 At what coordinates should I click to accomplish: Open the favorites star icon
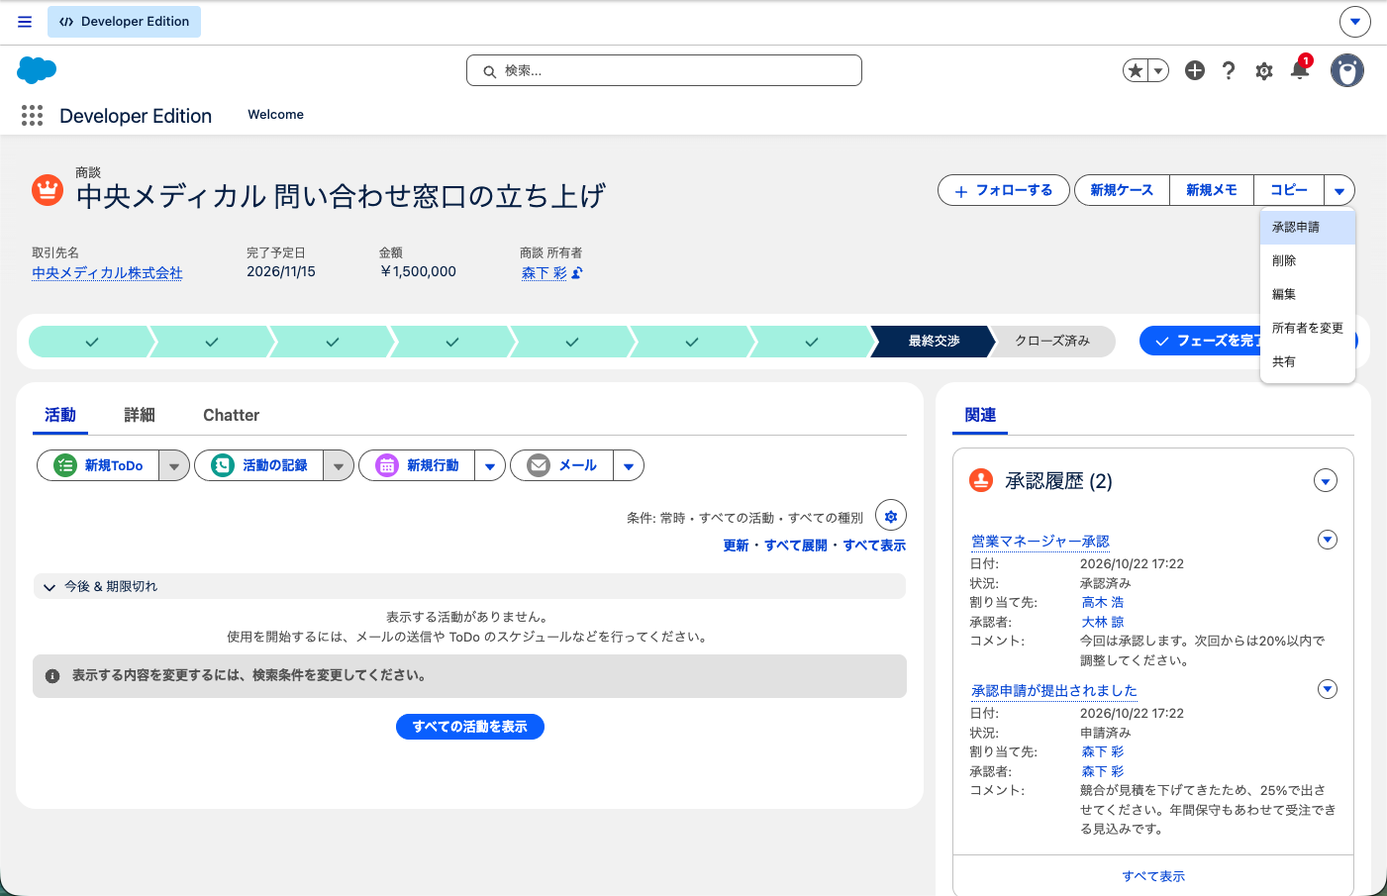coord(1136,70)
